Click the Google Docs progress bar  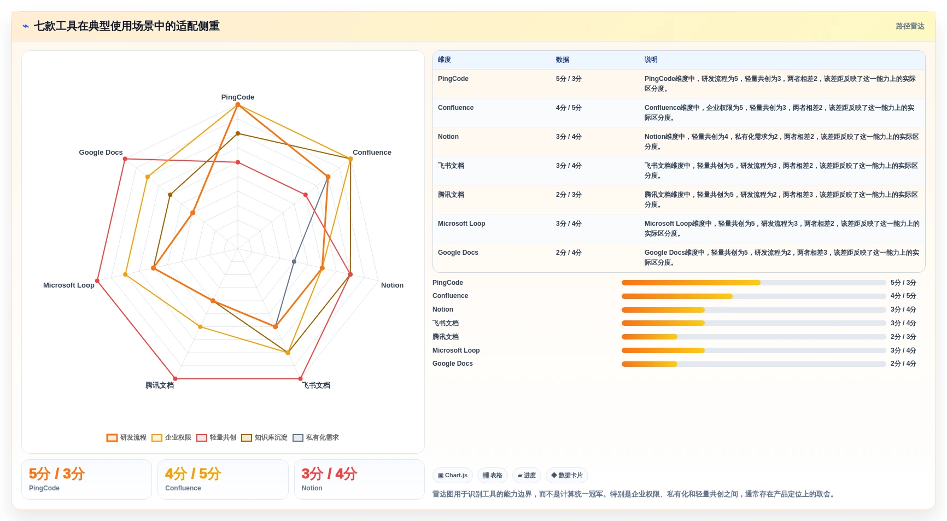pyautogui.click(x=753, y=364)
